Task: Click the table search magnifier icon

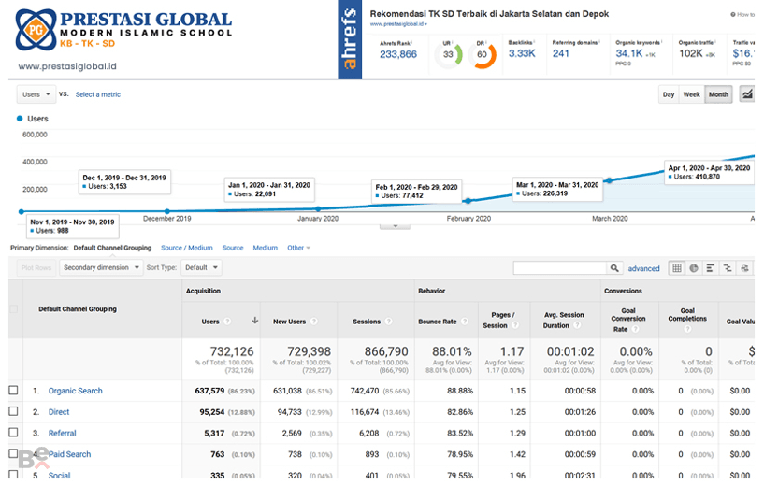Action: tap(614, 268)
